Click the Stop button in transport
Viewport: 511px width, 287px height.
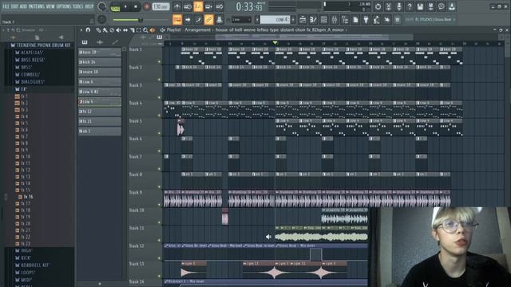(136, 6)
